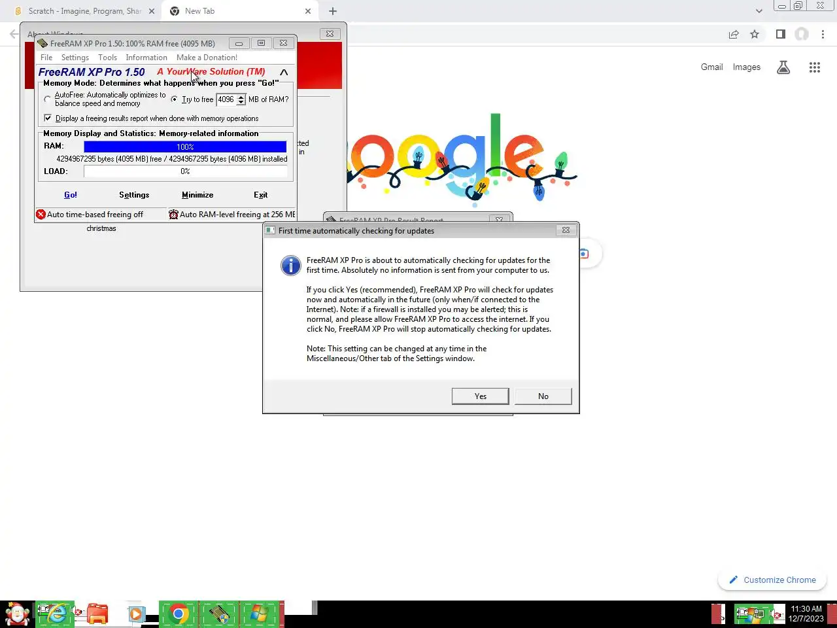Switch to the New Tab browser tab
This screenshot has height=628, width=837.
[x=239, y=11]
